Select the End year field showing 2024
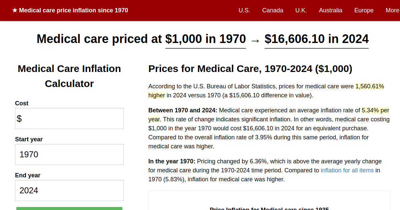 point(69,190)
